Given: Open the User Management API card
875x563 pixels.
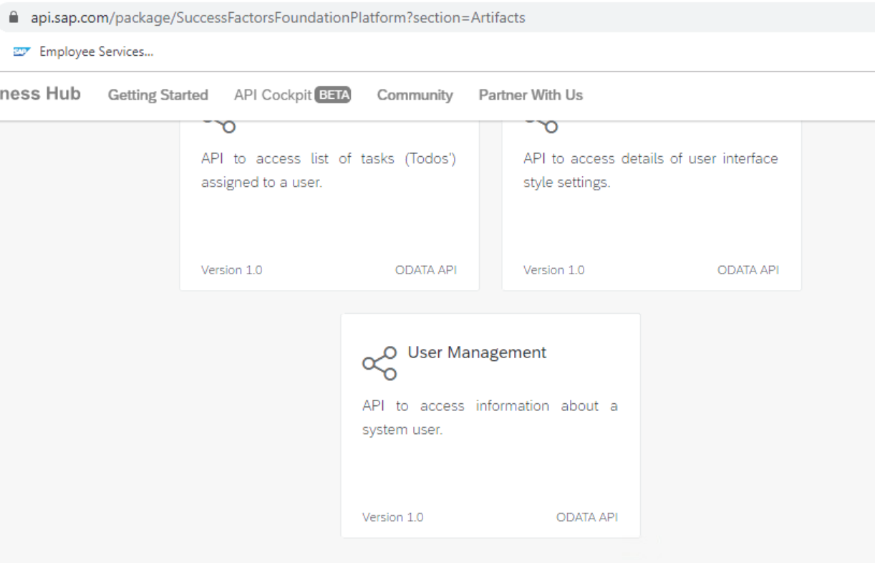Looking at the screenshot, I should pyautogui.click(x=490, y=425).
